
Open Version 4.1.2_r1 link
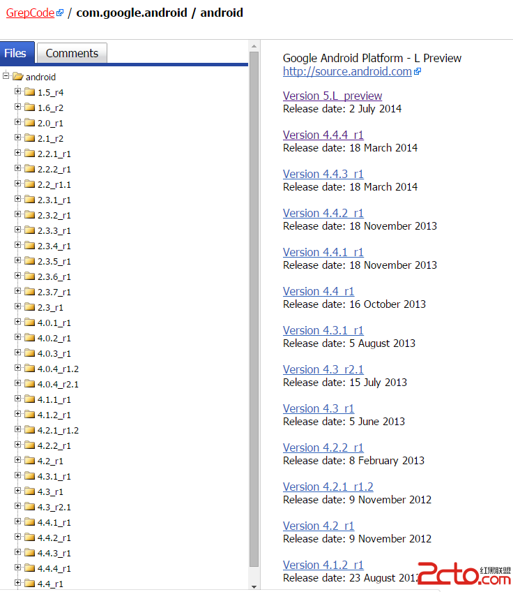323,565
